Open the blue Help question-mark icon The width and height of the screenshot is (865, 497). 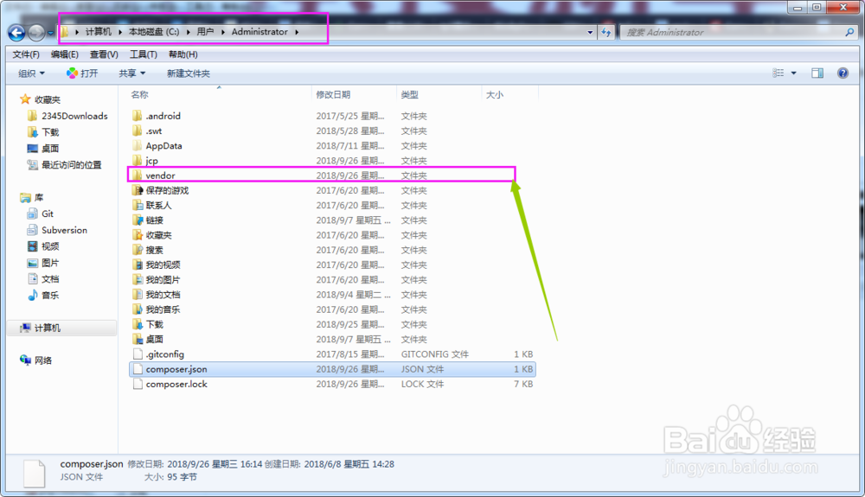click(843, 73)
